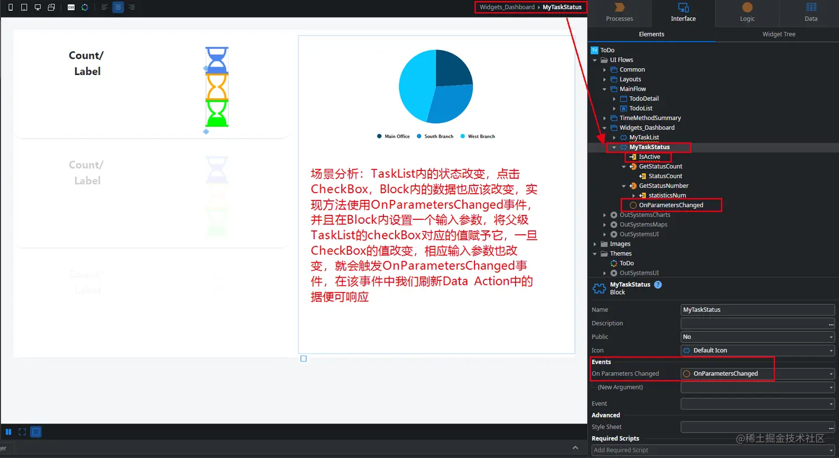Toggle the solid square view mode
Screen dimensions: 839x458
[x=36, y=432]
